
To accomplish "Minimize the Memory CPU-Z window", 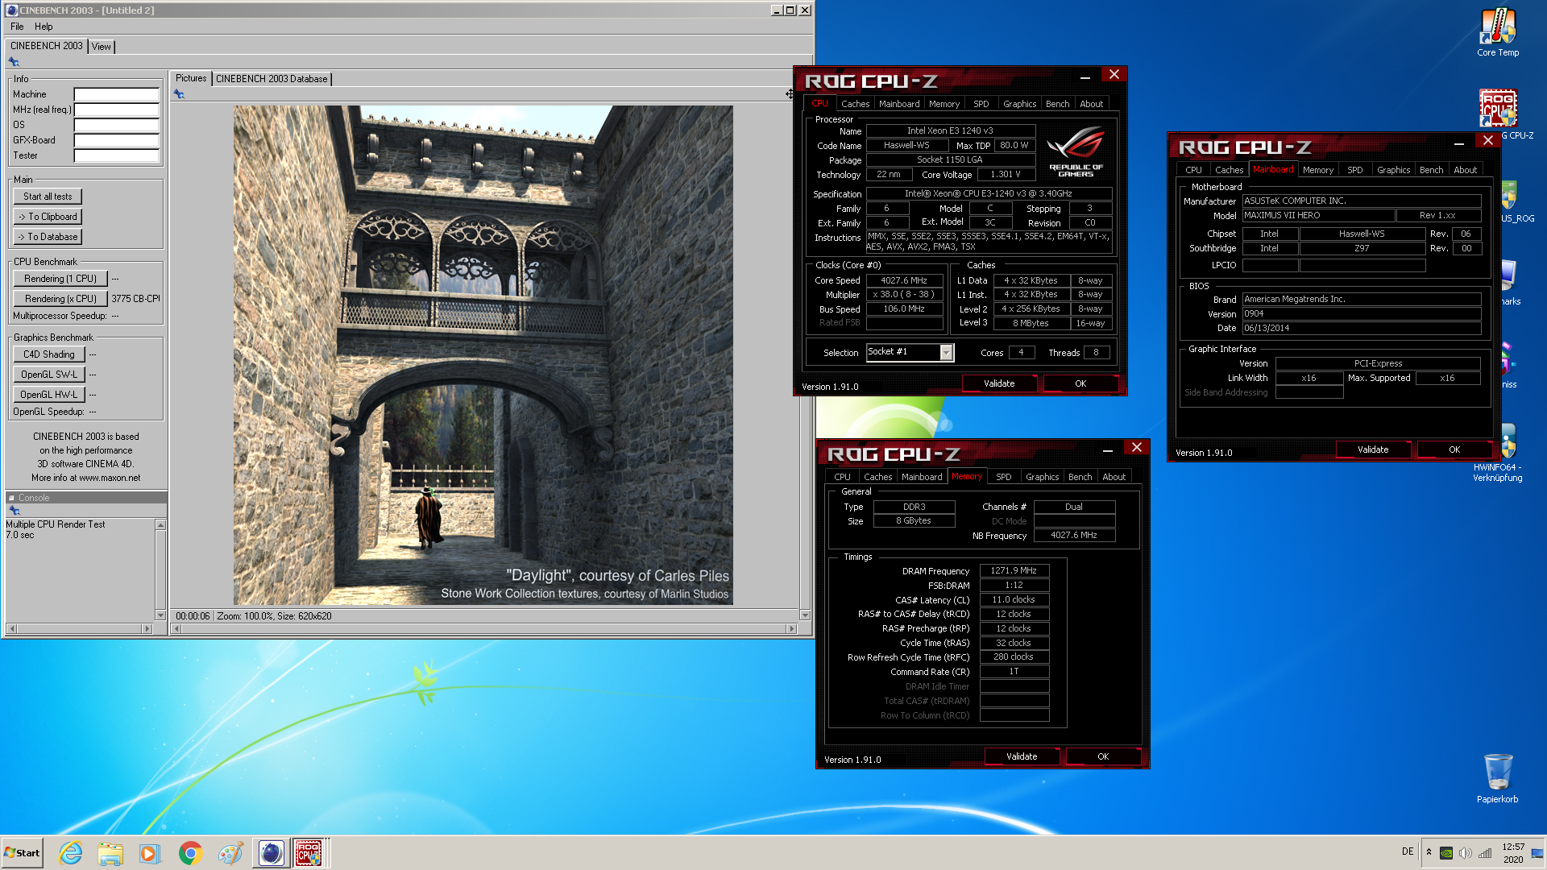I will 1107,449.
